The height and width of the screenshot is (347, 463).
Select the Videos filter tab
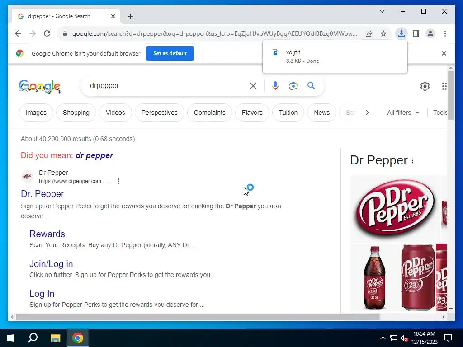[x=115, y=113]
